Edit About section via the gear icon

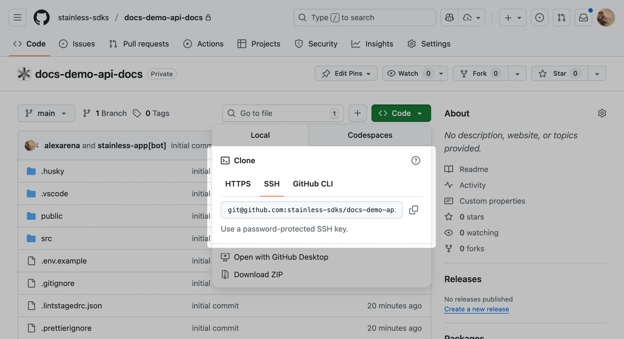tap(602, 113)
